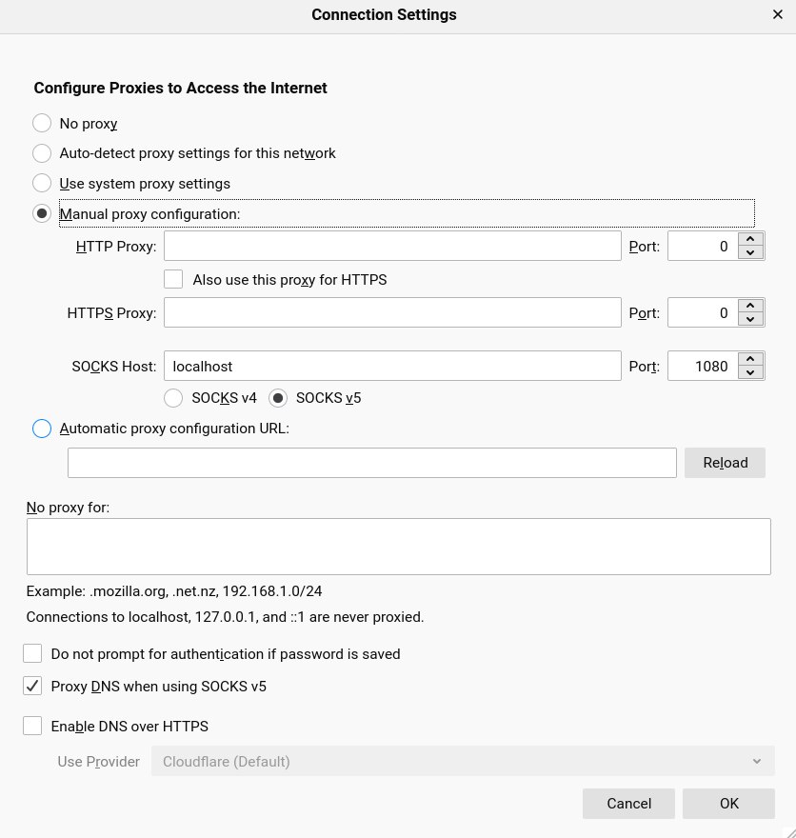Enable Do not prompt for authentication checkbox
796x838 pixels.
(x=32, y=653)
